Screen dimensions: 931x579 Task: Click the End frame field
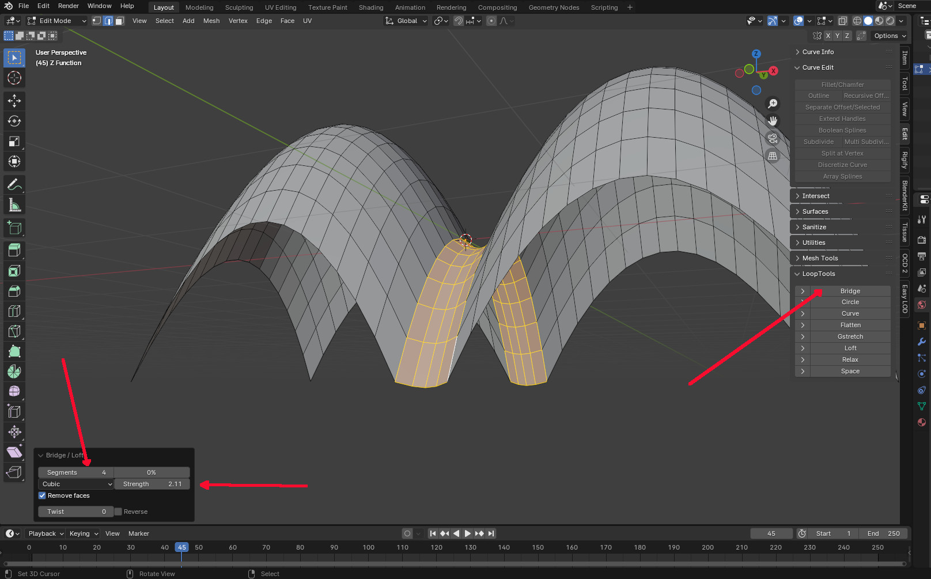(883, 533)
